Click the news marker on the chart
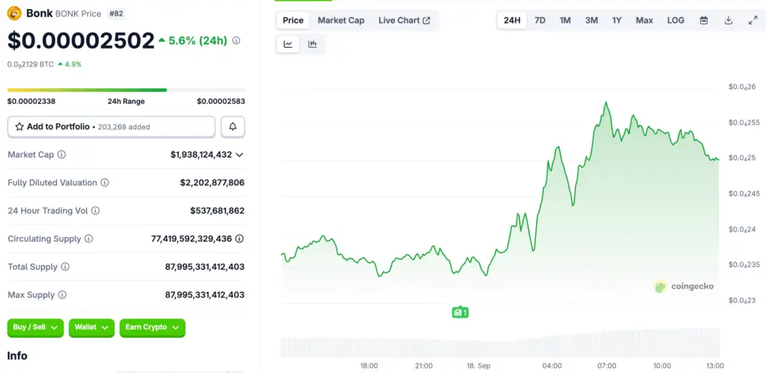This screenshot has width=766, height=373. pos(460,312)
